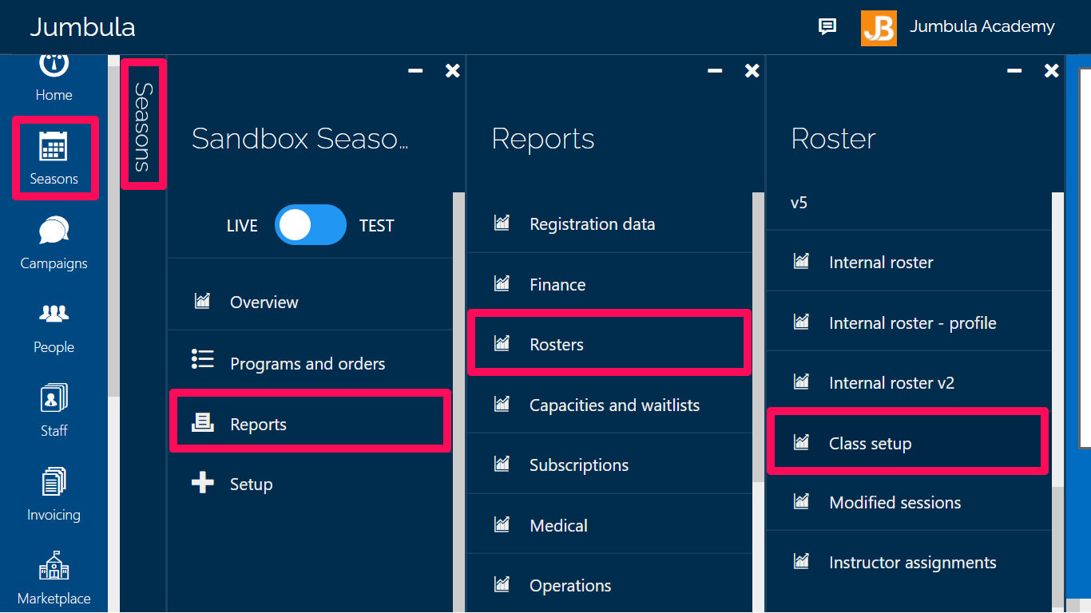1091x613 pixels.
Task: Click the Rosters chart icon
Action: (x=502, y=343)
